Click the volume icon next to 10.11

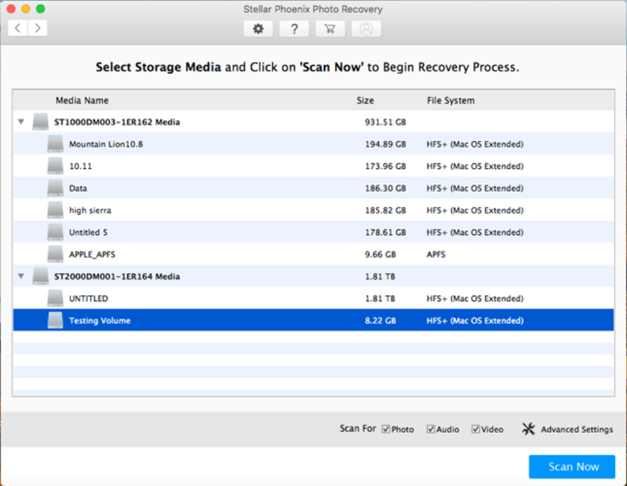point(55,166)
